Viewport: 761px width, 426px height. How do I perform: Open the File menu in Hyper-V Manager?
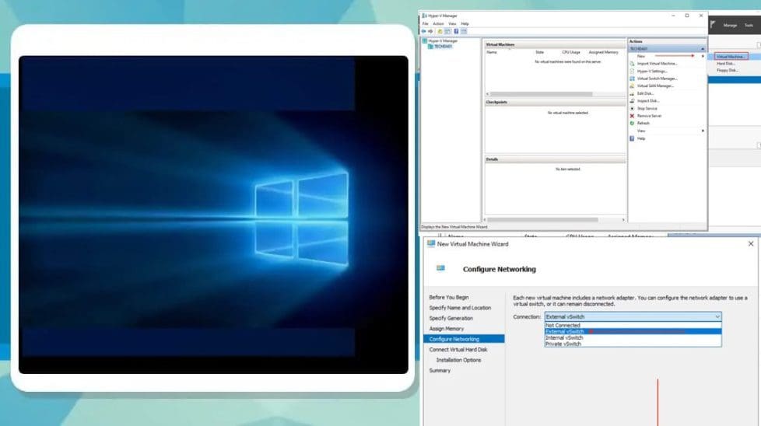coord(425,24)
